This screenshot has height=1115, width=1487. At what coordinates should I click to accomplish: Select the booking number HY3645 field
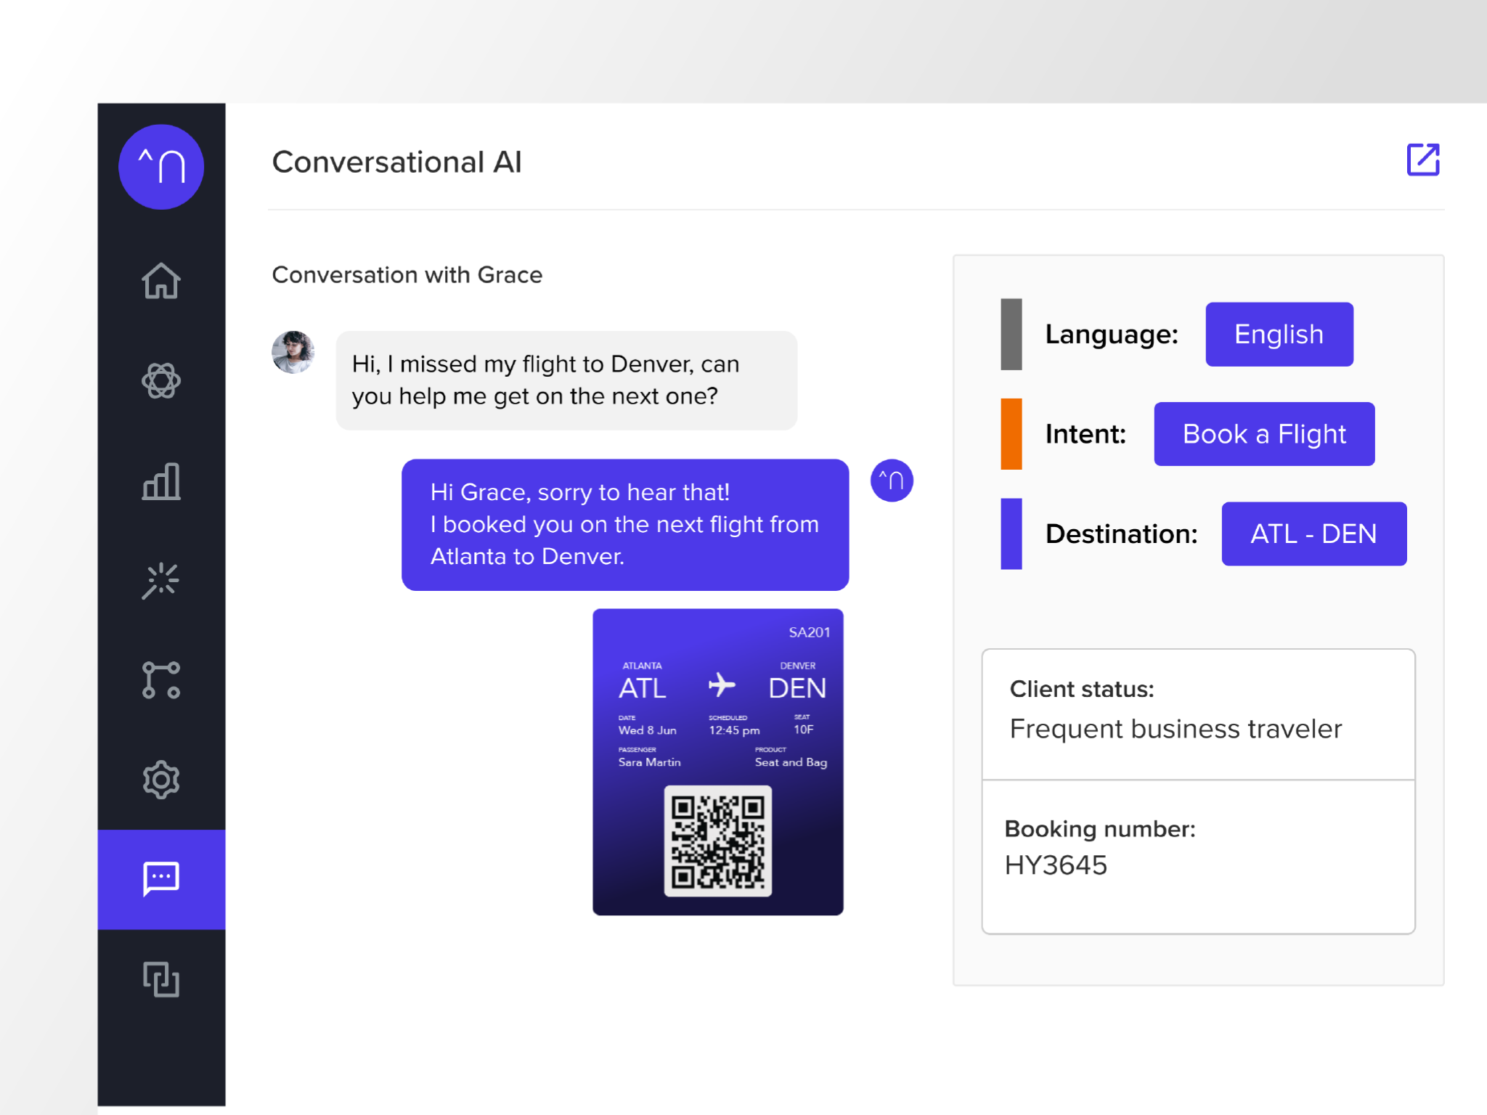(x=1056, y=865)
